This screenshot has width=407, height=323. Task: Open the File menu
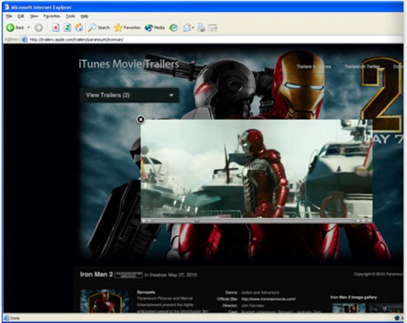pyautogui.click(x=9, y=16)
